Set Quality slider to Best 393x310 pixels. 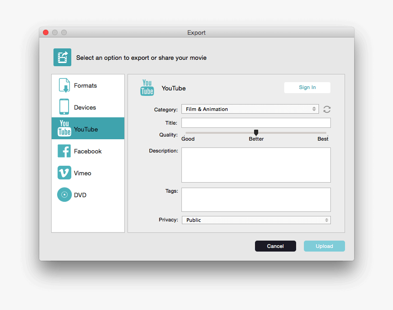click(326, 133)
